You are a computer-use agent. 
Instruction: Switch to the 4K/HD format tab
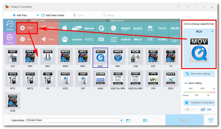pos(48,28)
